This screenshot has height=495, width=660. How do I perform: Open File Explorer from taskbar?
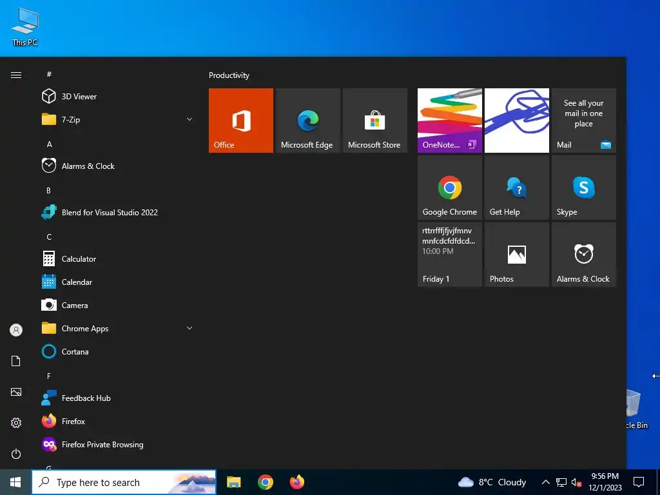click(x=233, y=482)
